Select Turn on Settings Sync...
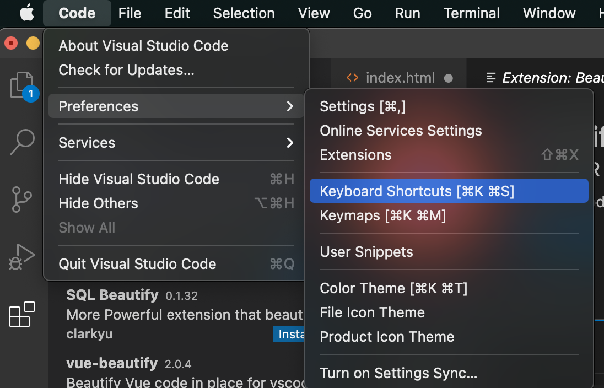 (449, 373)
